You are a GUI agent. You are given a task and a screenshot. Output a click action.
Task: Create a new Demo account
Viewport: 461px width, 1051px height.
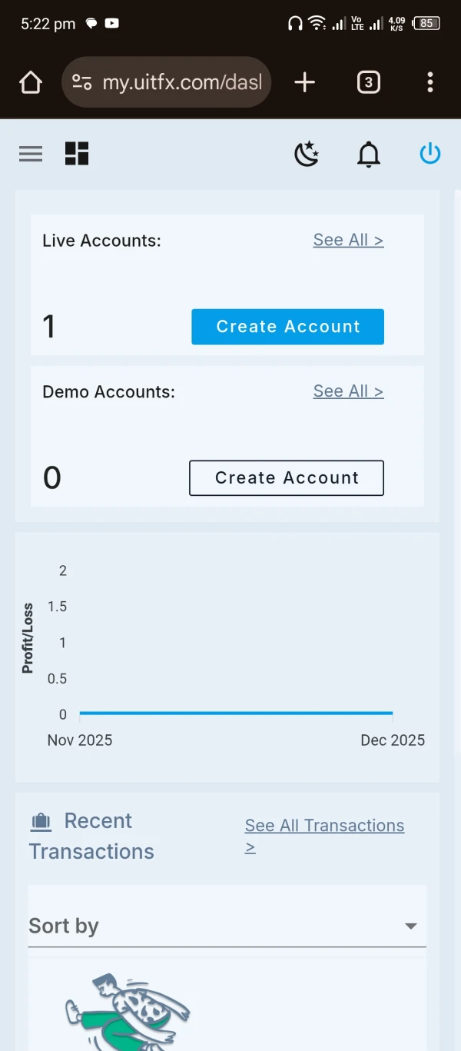(x=287, y=478)
